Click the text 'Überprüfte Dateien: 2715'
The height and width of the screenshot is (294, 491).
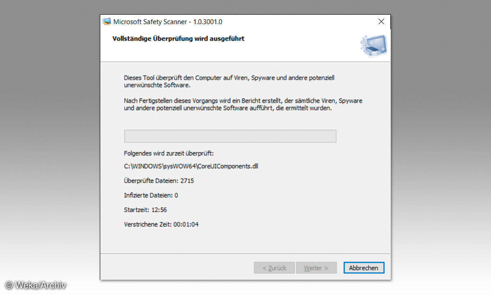click(159, 180)
